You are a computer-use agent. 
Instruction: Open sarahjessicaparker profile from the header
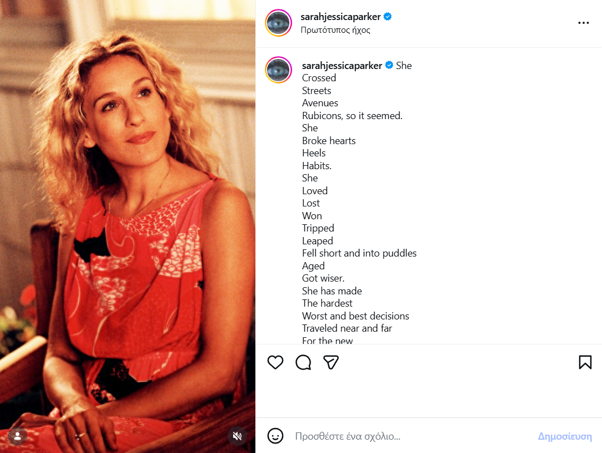[x=341, y=17]
